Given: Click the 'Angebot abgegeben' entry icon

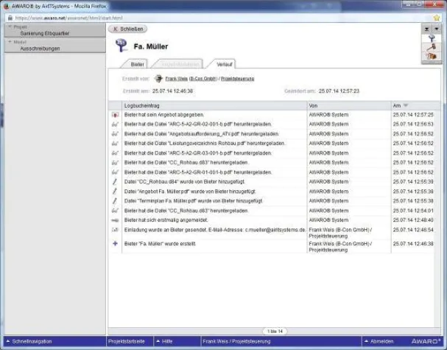Looking at the screenshot, I should [x=115, y=115].
